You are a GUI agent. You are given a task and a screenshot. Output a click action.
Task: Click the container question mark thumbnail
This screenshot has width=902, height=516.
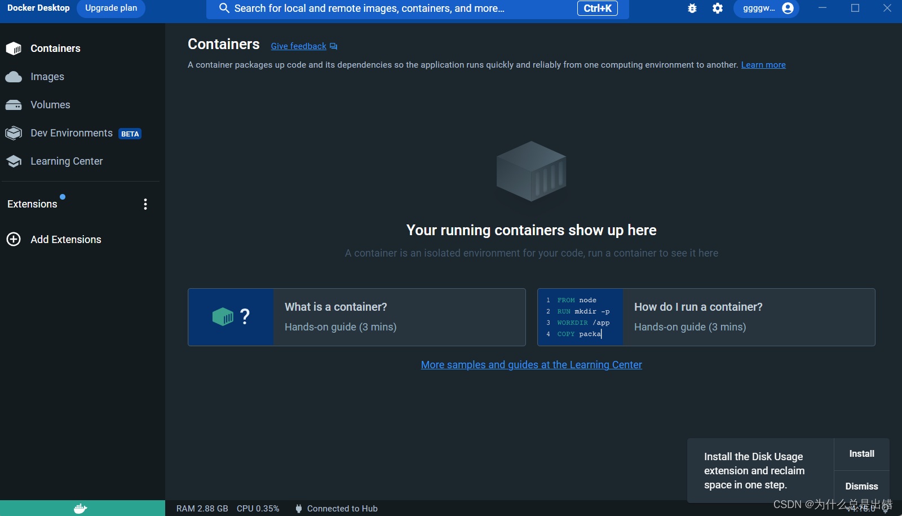[x=231, y=317]
